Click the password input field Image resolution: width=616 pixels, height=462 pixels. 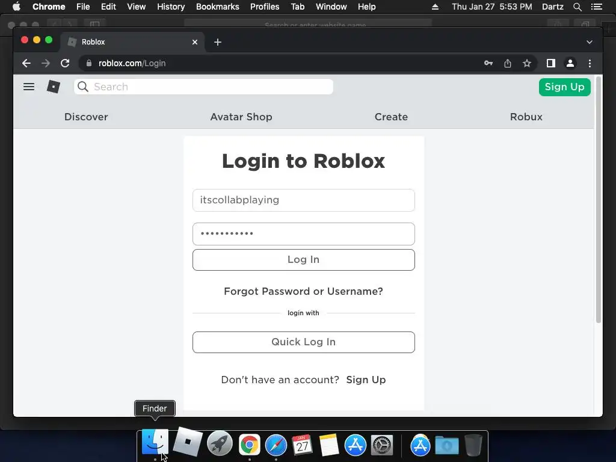(304, 234)
